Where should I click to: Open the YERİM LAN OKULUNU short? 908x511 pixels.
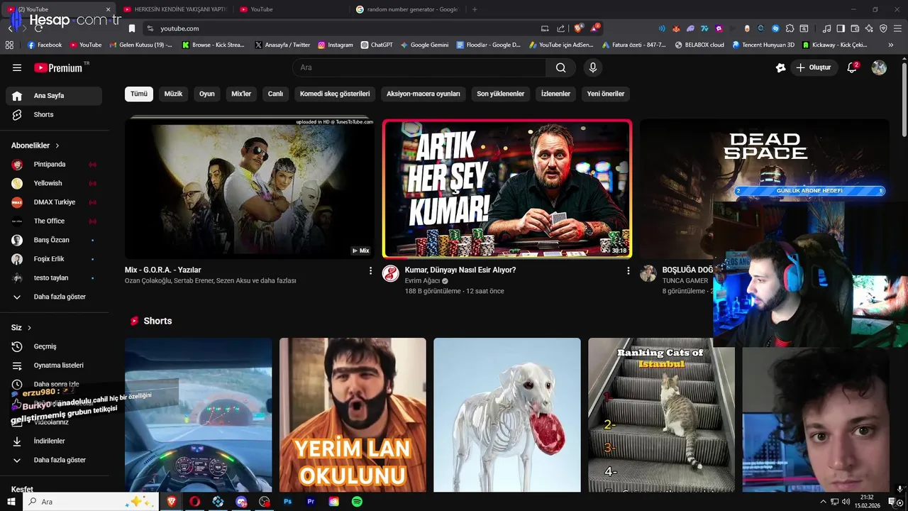tap(353, 414)
